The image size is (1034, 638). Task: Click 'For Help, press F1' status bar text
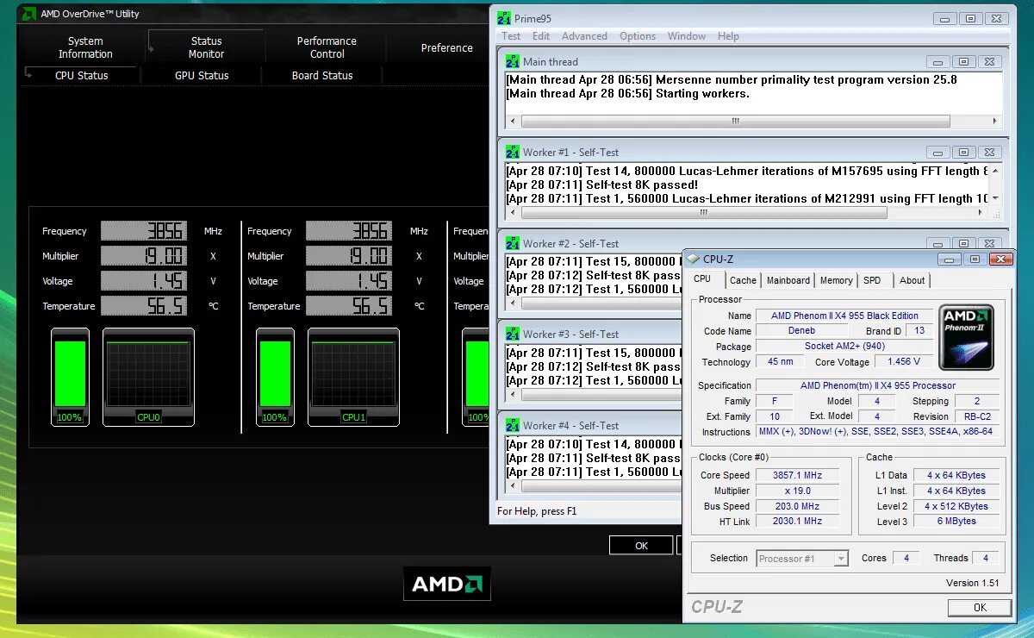(x=537, y=511)
